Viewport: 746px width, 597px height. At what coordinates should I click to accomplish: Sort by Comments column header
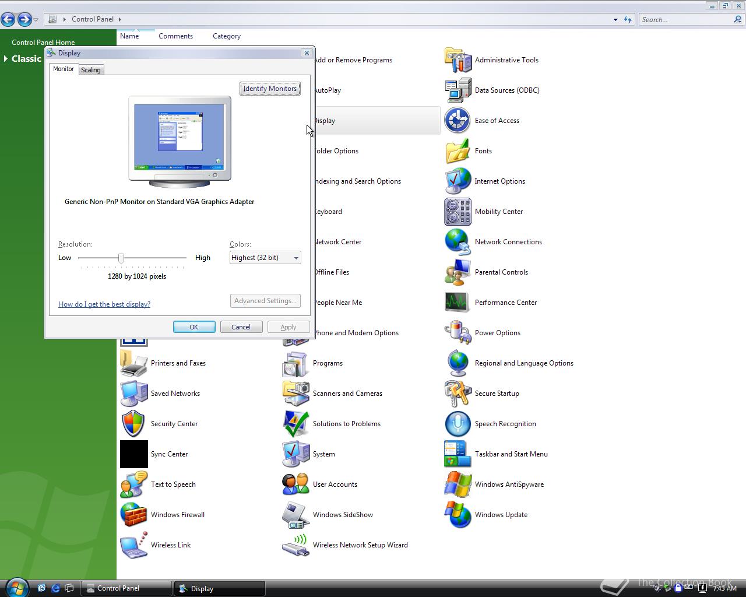[175, 36]
